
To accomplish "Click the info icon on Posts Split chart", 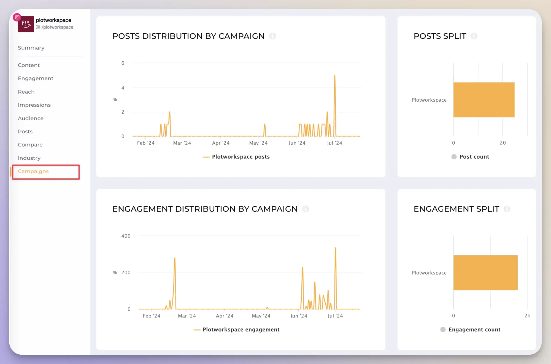I will [x=474, y=36].
